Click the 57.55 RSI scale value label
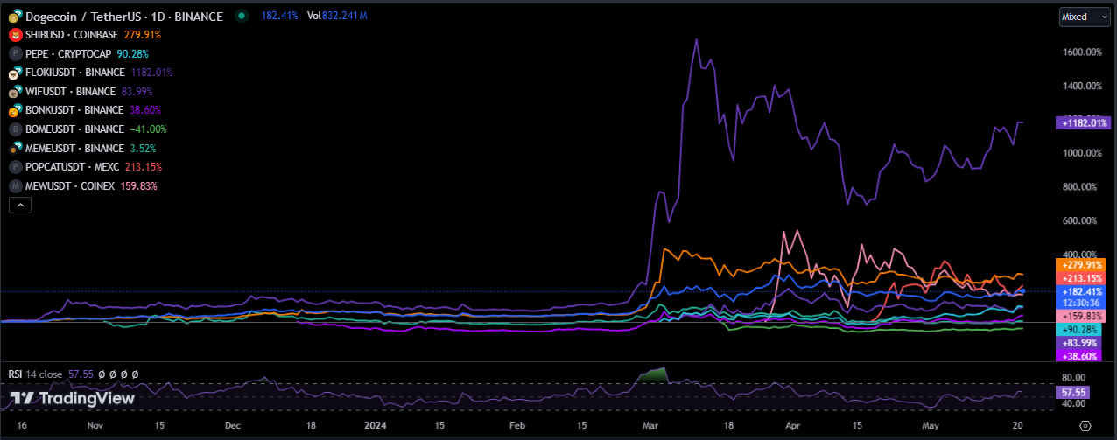 (1073, 393)
